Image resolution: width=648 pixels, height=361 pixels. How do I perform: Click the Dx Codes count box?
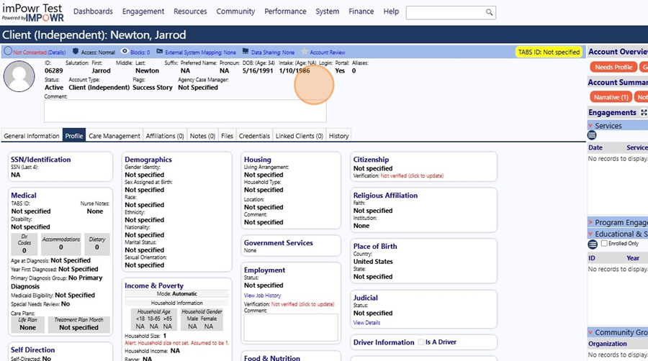click(24, 244)
